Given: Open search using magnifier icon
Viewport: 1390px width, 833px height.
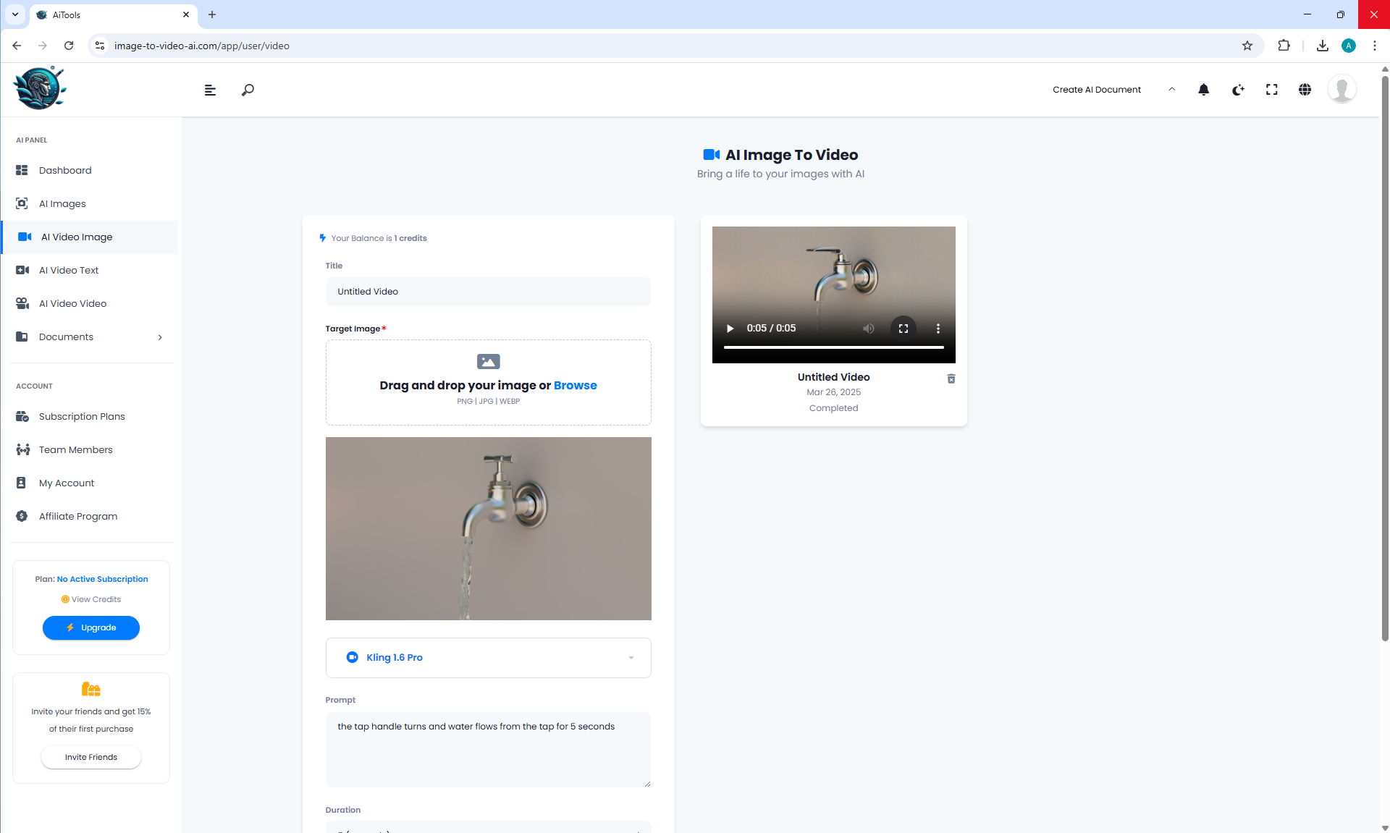Looking at the screenshot, I should tap(248, 90).
